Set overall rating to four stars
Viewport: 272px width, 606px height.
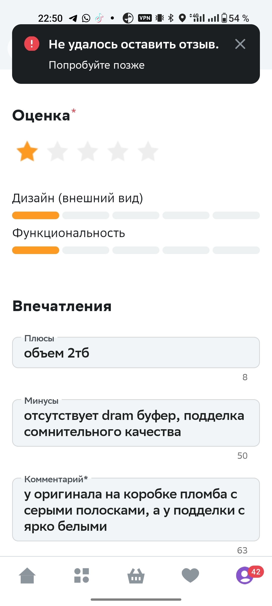[x=118, y=151]
